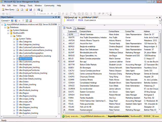The width and height of the screenshot is (162, 122).
Task: Pin the Object Explorer panel
Action: click(x=56, y=17)
